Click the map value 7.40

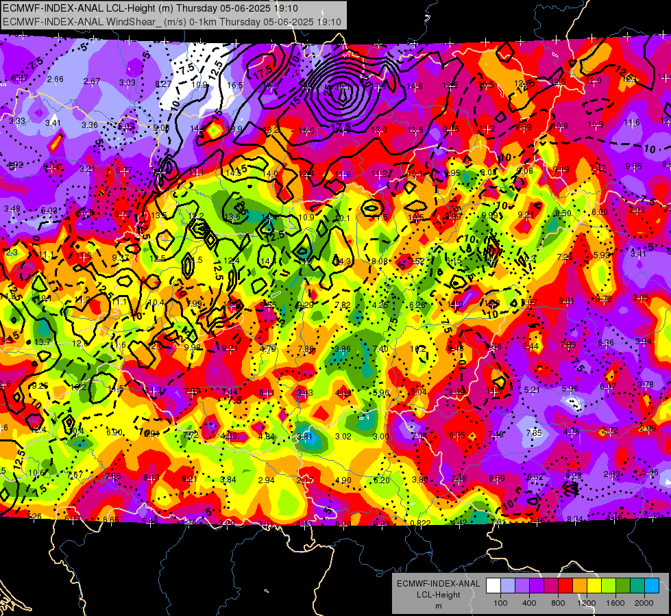tap(380, 349)
